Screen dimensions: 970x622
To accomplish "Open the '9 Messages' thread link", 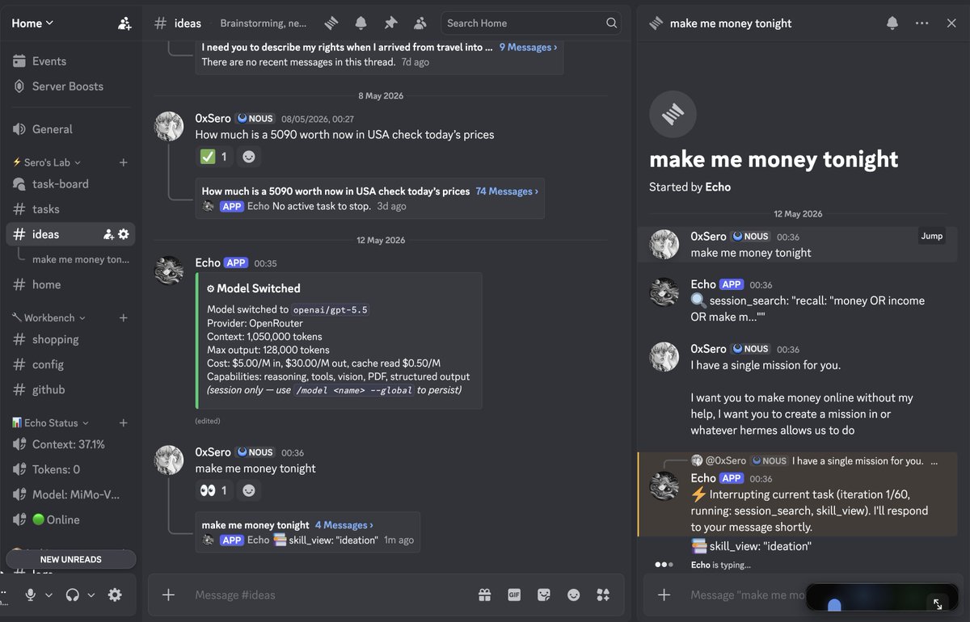I will pyautogui.click(x=528, y=48).
